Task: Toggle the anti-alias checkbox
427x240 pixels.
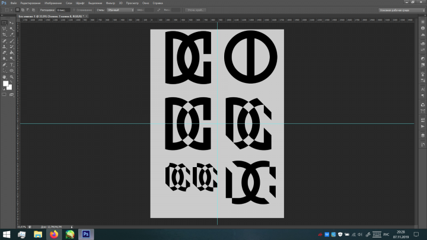Action: (x=74, y=10)
